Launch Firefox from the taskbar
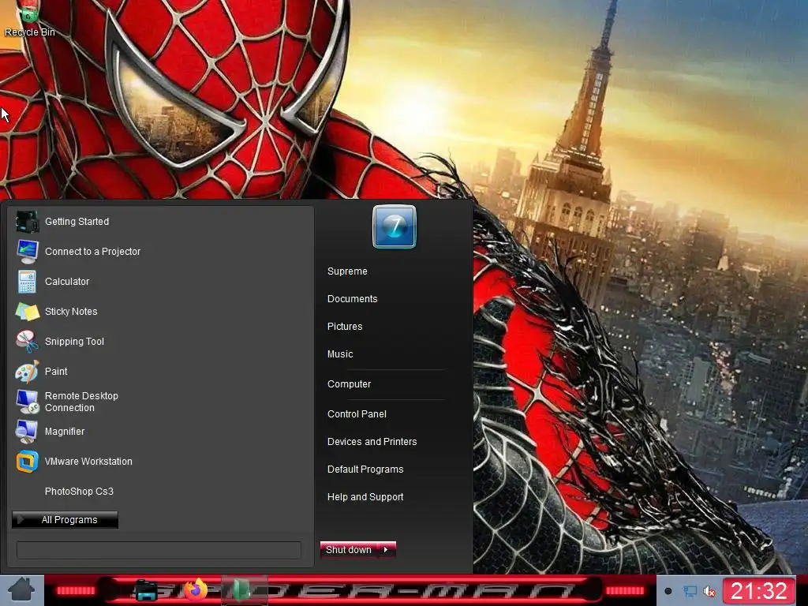808x606 pixels. pyautogui.click(x=196, y=590)
